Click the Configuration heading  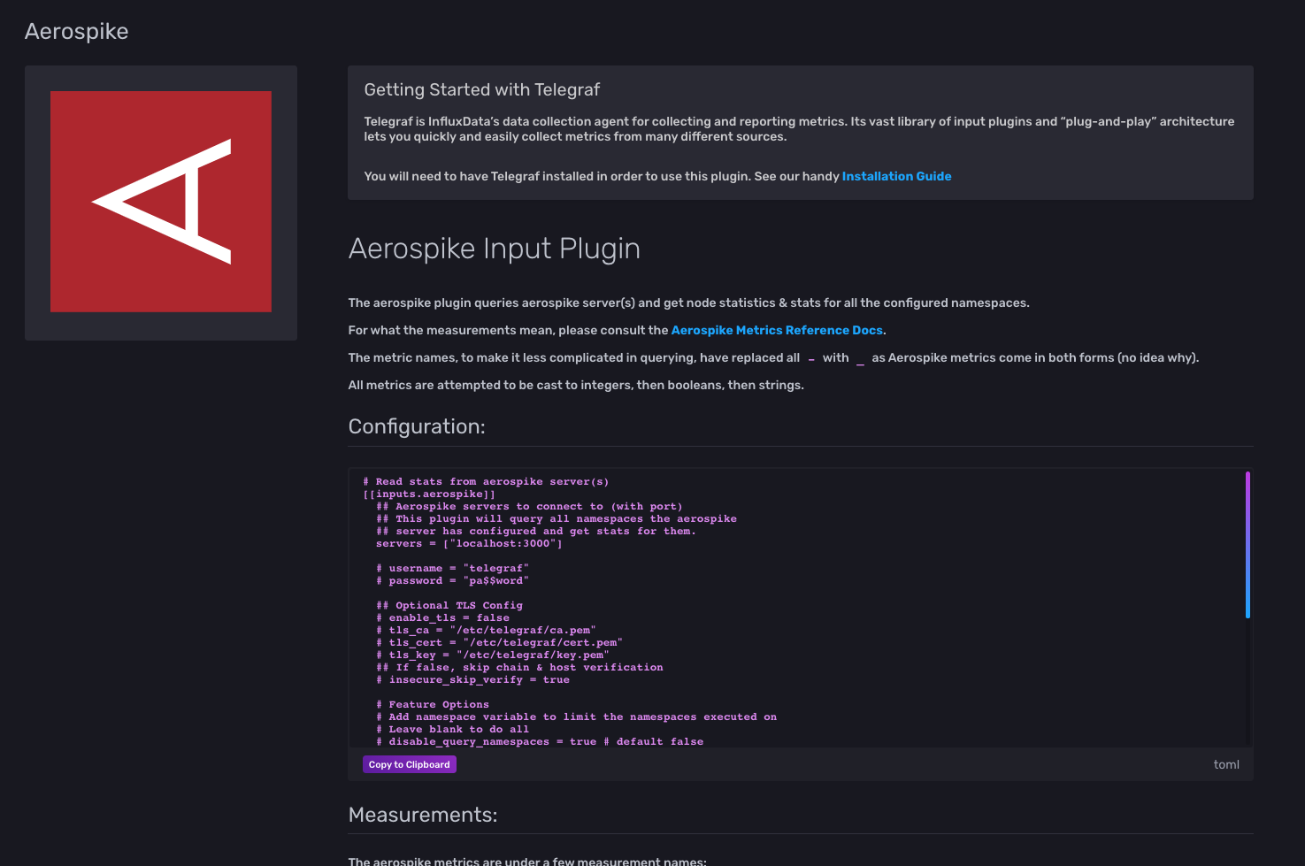click(417, 426)
